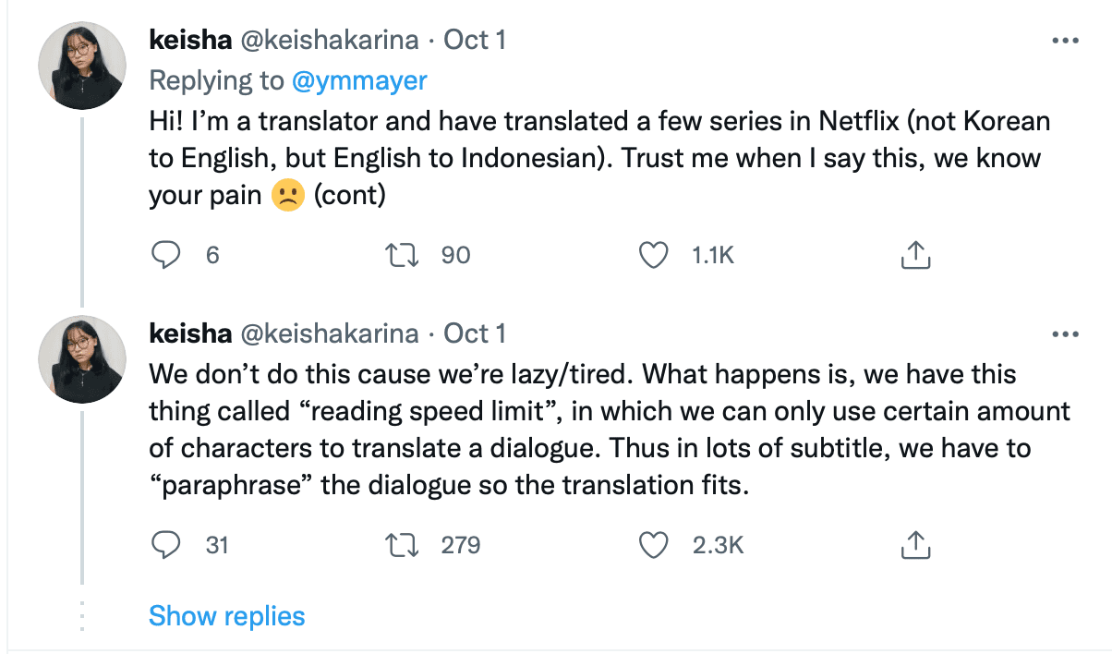Share the first tweet via share icon
Screen dimensions: 1112x654
click(914, 255)
